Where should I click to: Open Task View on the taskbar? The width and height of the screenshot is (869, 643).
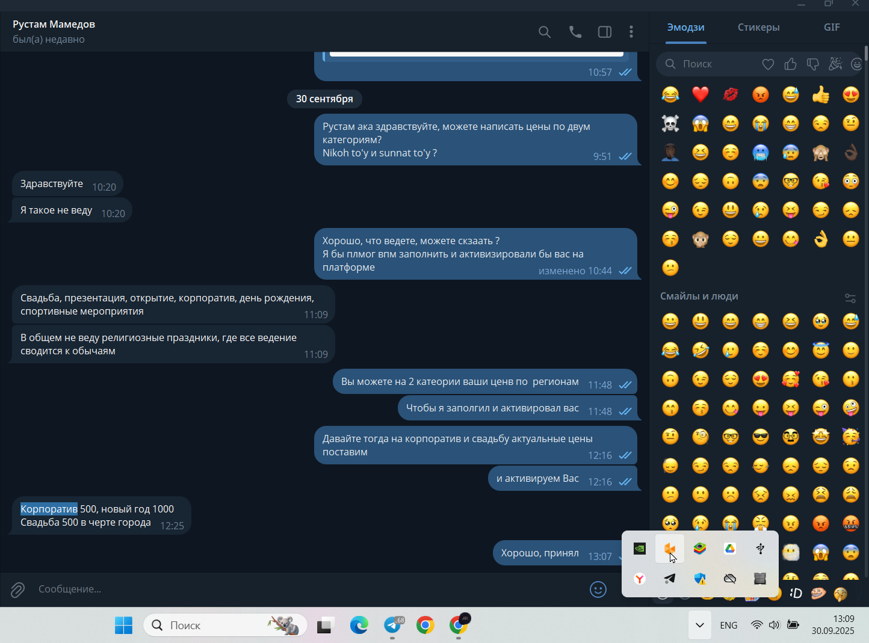pos(326,626)
